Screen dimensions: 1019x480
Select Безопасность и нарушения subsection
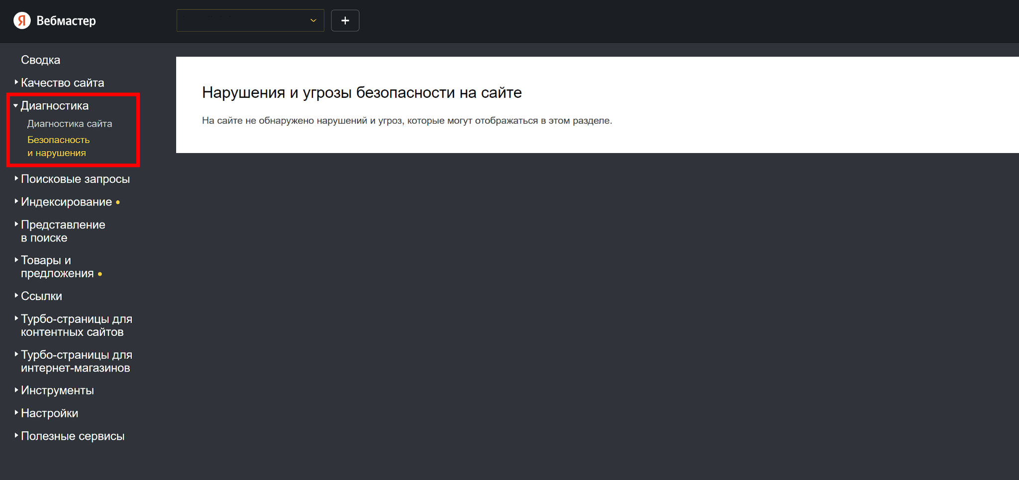58,146
